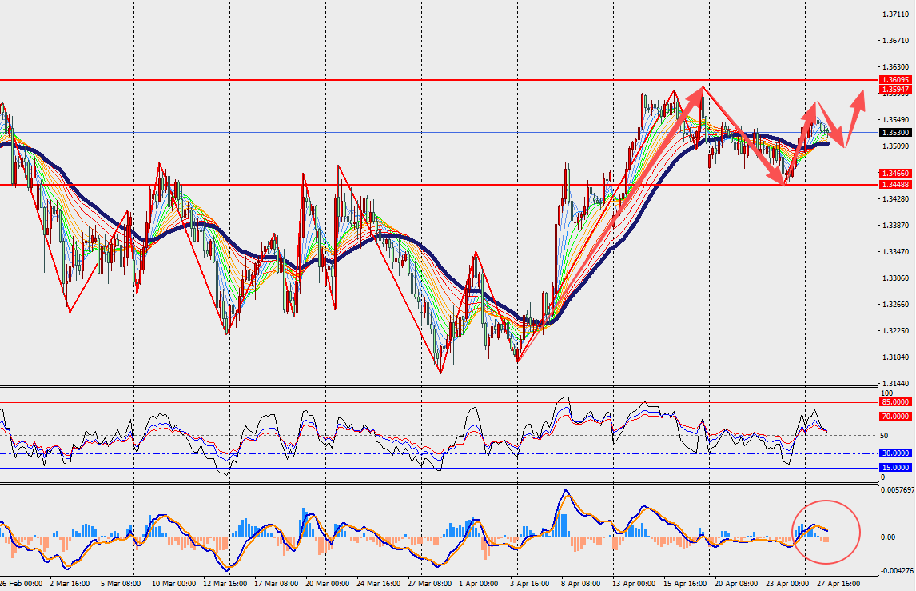Select the 30.0000 blue level label
Image resolution: width=916 pixels, height=591 pixels.
[895, 453]
